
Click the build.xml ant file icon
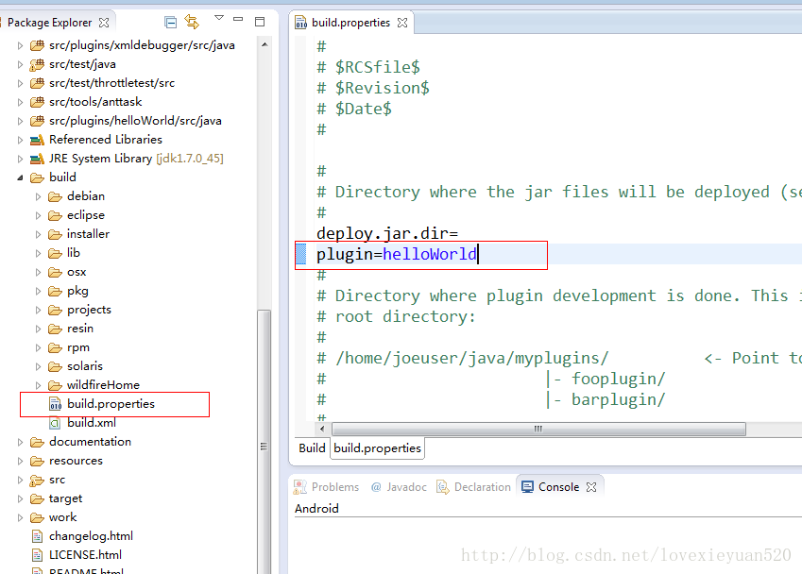coord(55,423)
